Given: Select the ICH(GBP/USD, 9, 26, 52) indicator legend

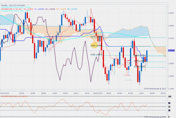Looking at the screenshot, I should tap(11, 9).
